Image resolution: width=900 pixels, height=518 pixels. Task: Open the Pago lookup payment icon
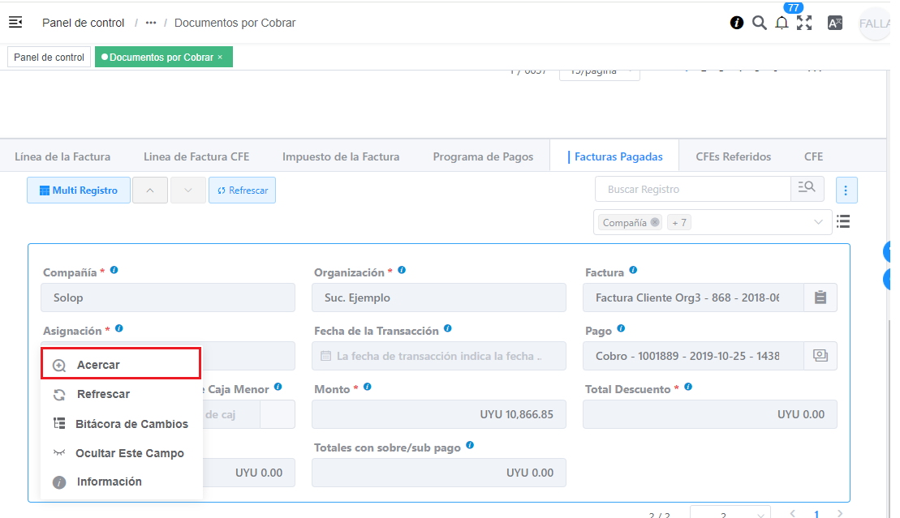pos(820,356)
